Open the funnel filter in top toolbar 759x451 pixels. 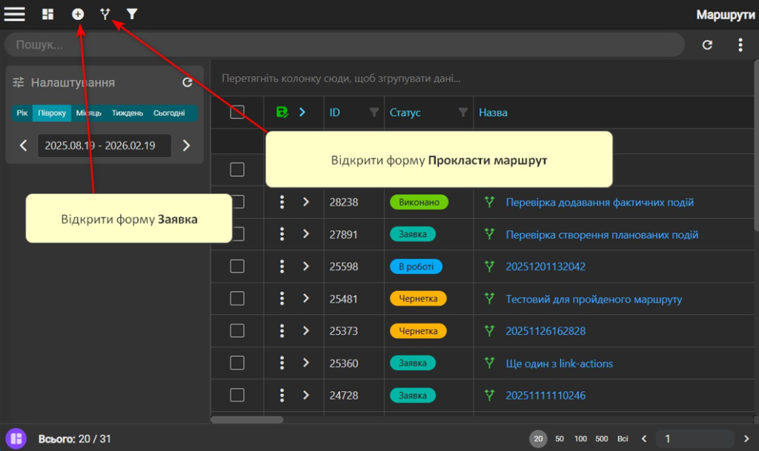click(132, 14)
